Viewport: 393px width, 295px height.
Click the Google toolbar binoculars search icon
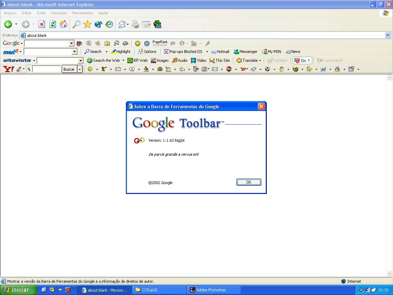[x=79, y=43]
